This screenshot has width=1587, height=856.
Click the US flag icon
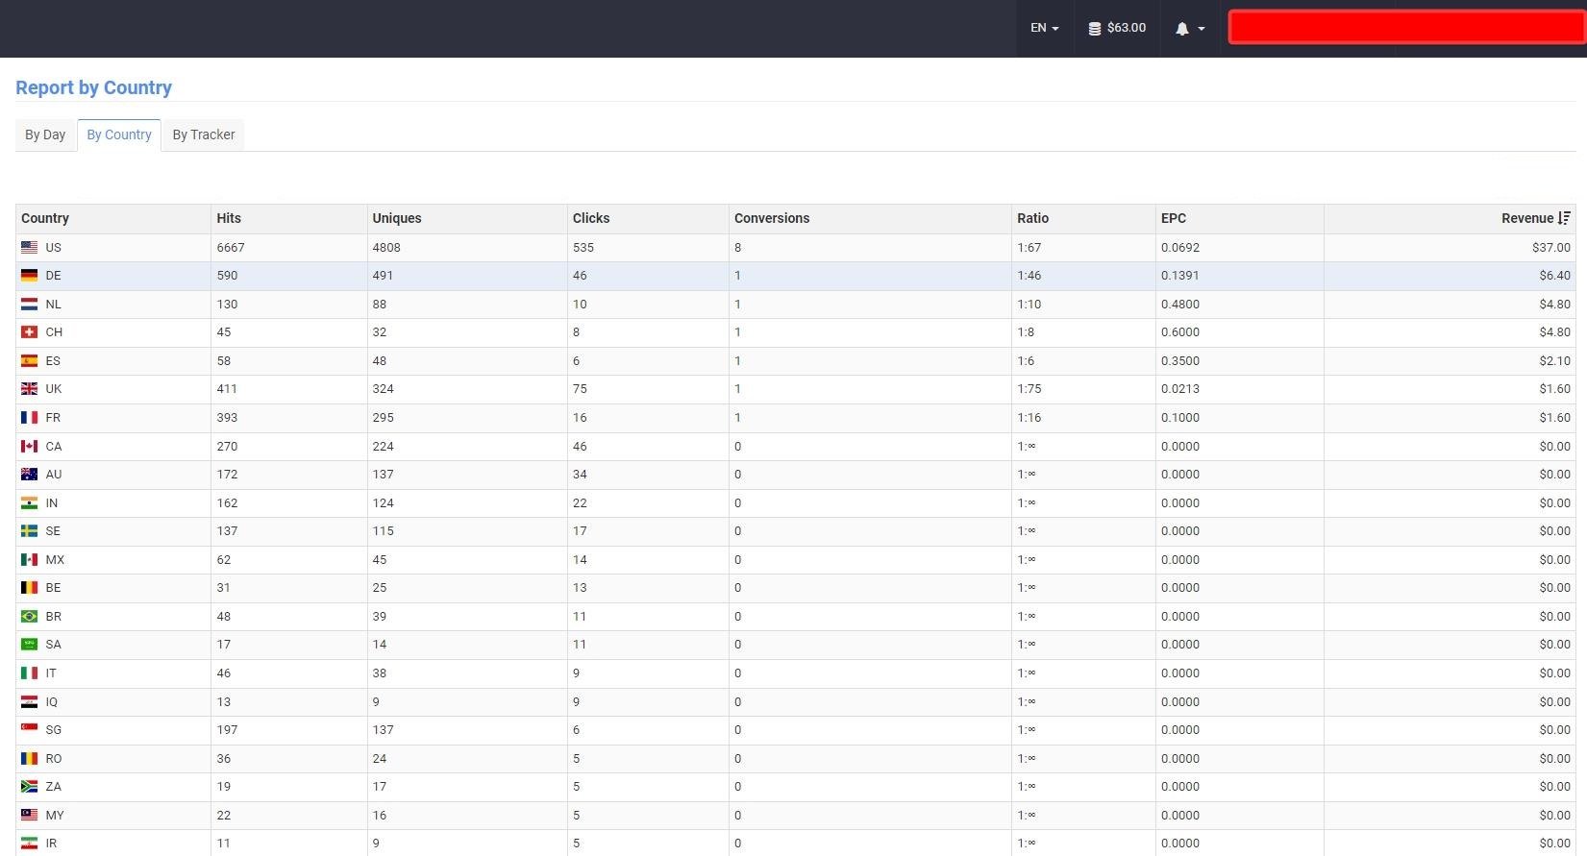click(x=30, y=248)
